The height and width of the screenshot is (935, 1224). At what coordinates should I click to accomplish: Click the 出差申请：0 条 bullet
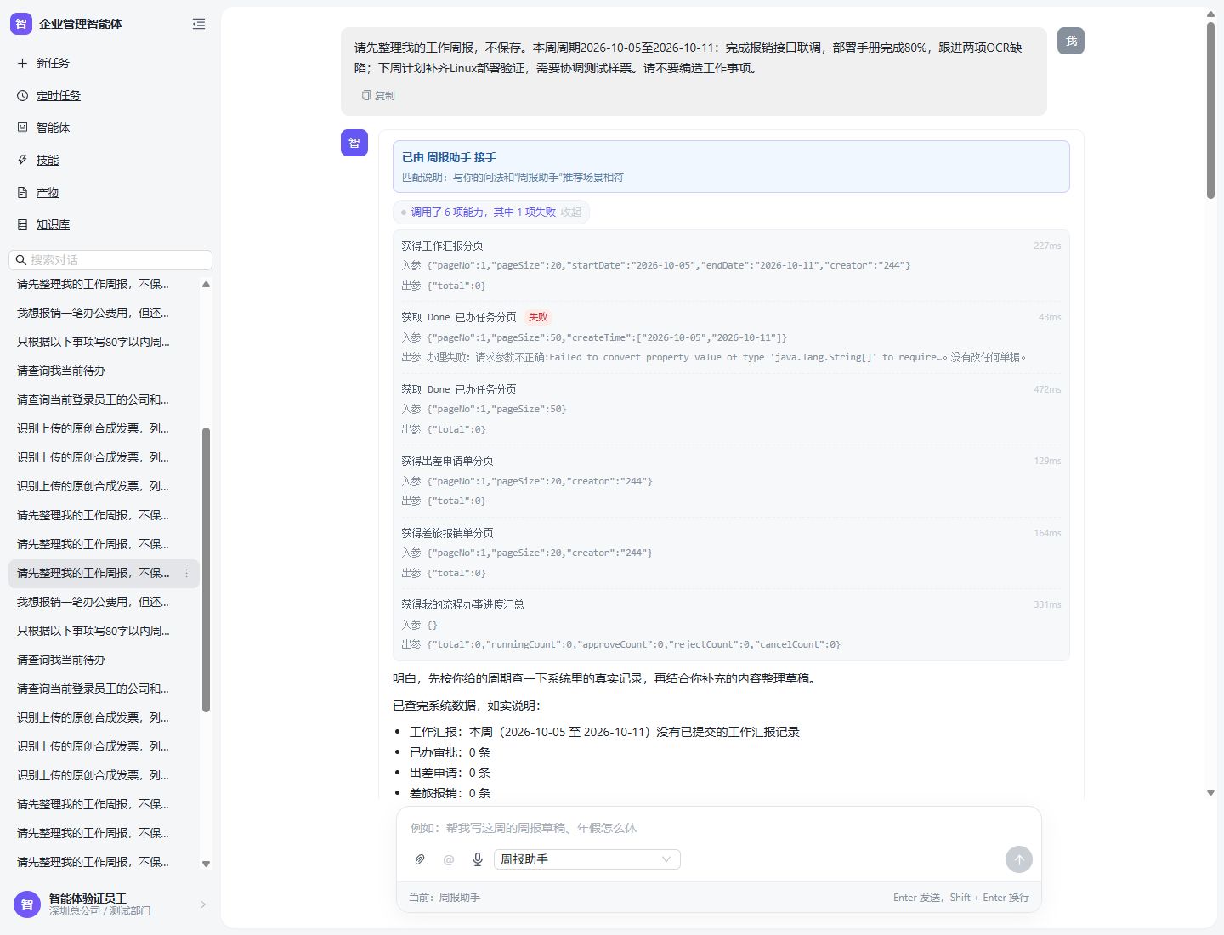tap(450, 773)
